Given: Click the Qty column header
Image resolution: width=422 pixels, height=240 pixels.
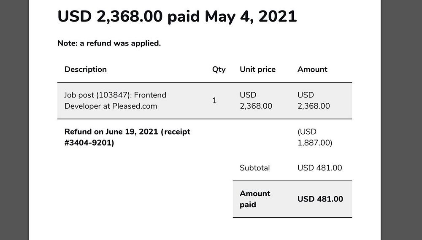Looking at the screenshot, I should pos(219,70).
